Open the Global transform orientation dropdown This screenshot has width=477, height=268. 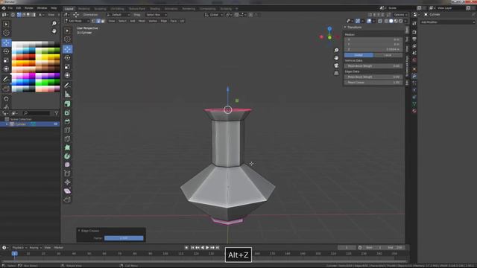click(x=214, y=15)
